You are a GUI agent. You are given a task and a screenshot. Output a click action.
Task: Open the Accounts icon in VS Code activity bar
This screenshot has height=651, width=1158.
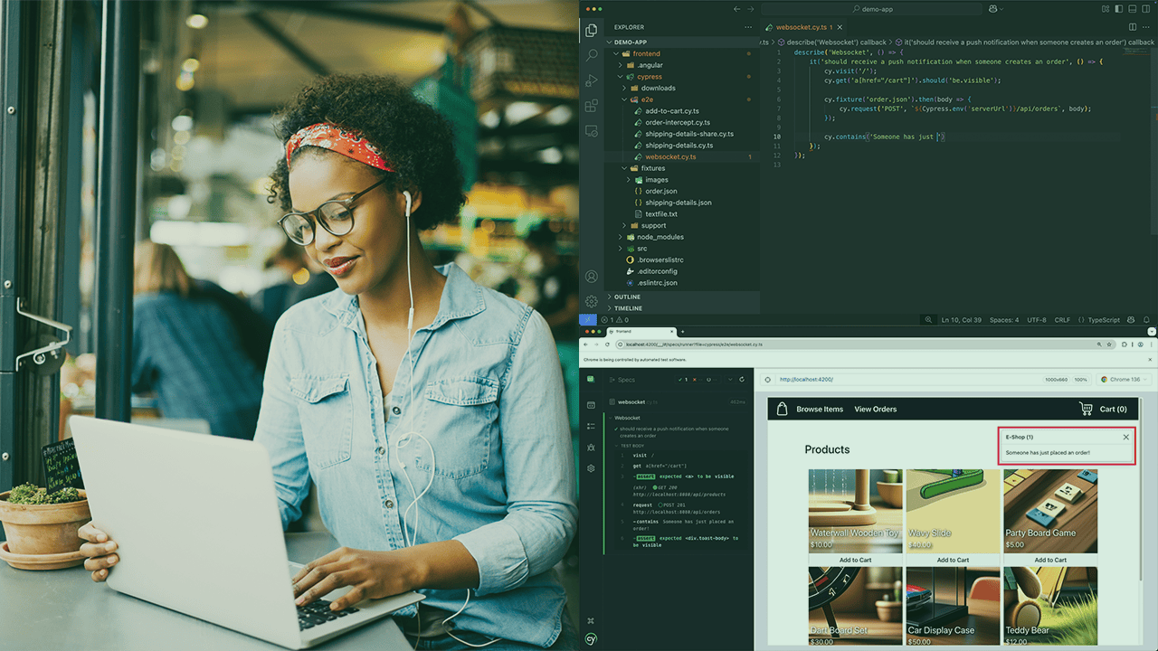[592, 277]
